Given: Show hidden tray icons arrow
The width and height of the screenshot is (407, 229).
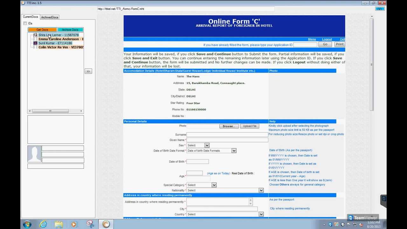Looking at the screenshot, I should pos(324,225).
